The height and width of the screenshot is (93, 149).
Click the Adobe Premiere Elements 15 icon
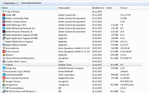coord(4,32)
